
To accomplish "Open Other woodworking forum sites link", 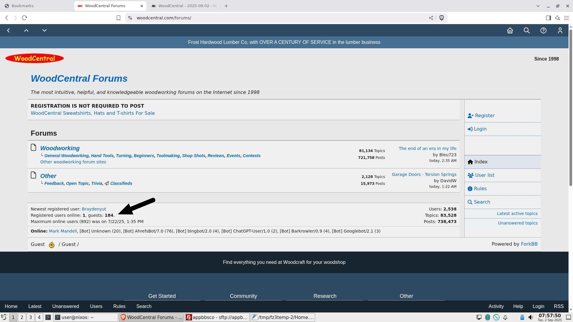I will tap(73, 162).
